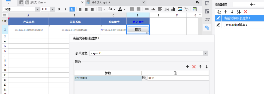The height and width of the screenshot is (94, 264).
Task: Open the font color dropdown arrow
Action: click(124, 9)
